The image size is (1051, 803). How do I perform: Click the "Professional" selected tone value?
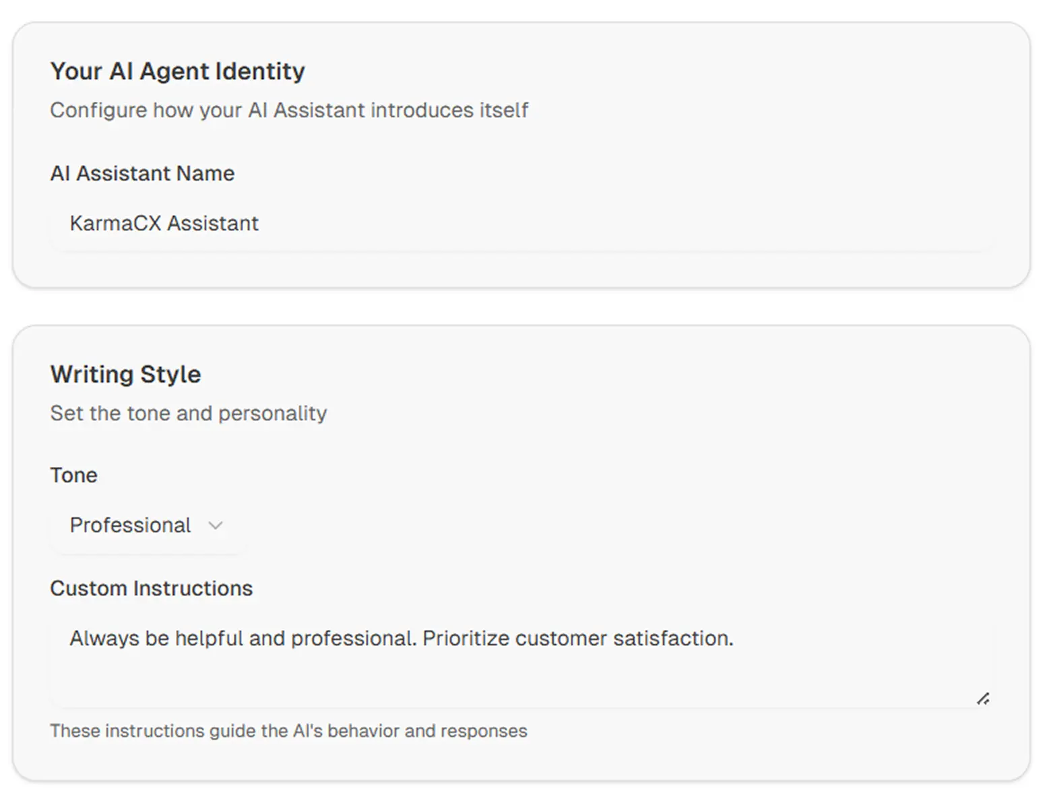(x=130, y=525)
